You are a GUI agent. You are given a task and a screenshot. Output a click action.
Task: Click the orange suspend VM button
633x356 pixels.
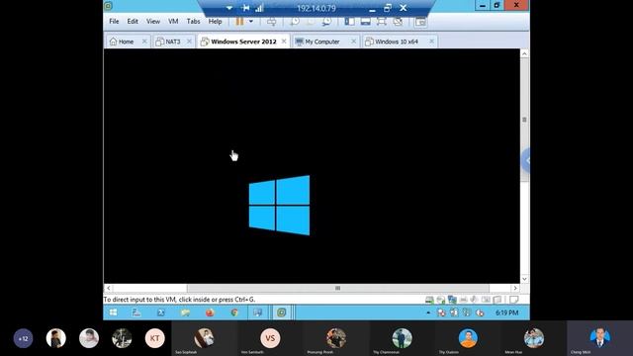pyautogui.click(x=239, y=22)
